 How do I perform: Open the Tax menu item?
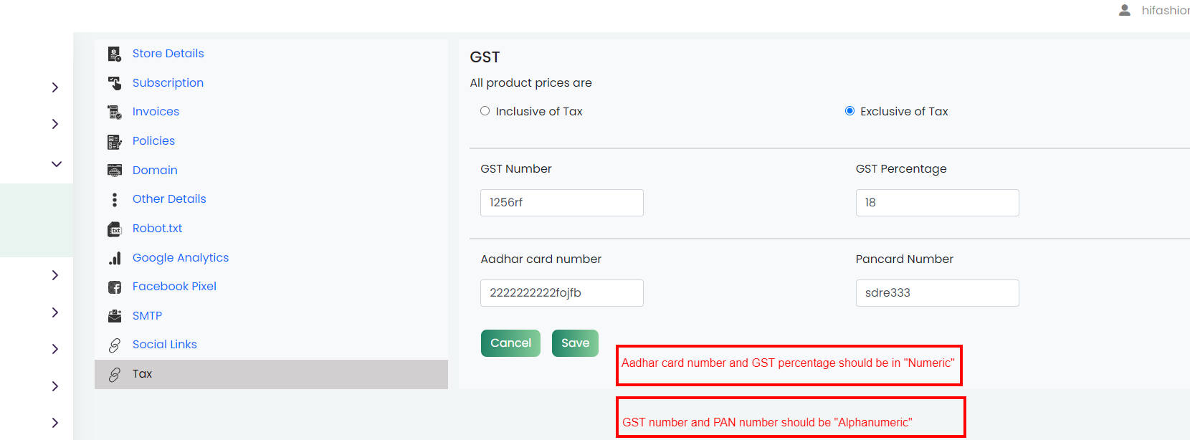click(271, 374)
